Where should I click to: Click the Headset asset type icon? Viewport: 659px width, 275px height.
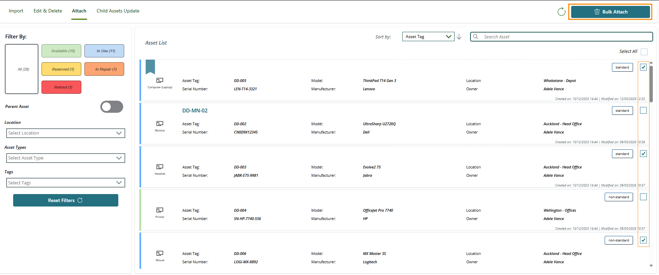click(x=160, y=167)
